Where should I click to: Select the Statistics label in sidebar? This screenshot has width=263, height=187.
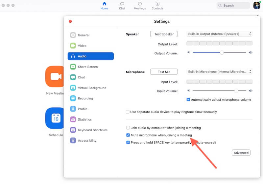pos(85,119)
